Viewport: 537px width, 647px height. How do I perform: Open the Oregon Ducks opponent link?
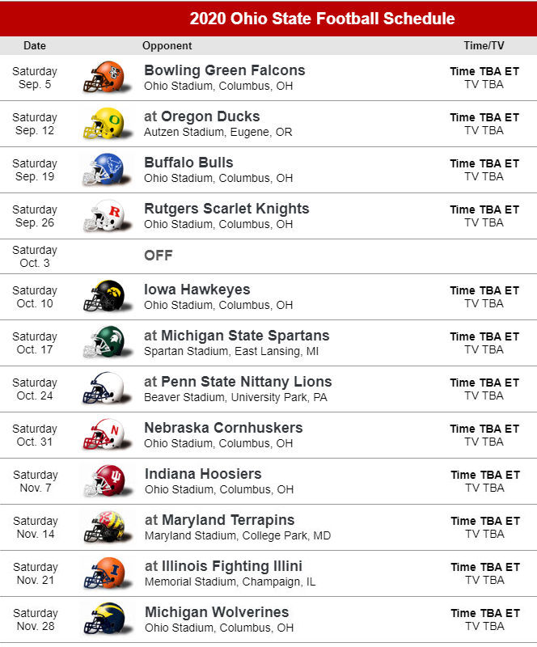click(210, 116)
